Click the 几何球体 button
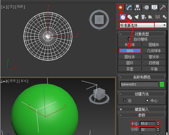This screenshot has width=169, height=135. coord(154,51)
